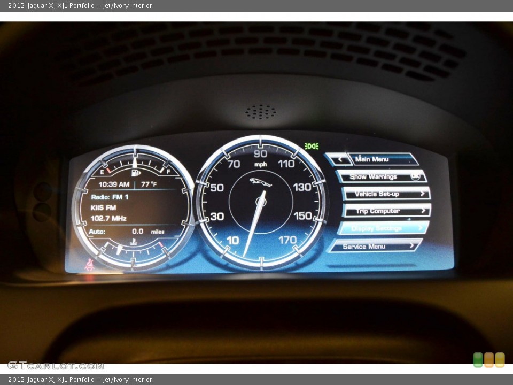Click the Jaguar leaper logo in speedometer

coord(261,182)
